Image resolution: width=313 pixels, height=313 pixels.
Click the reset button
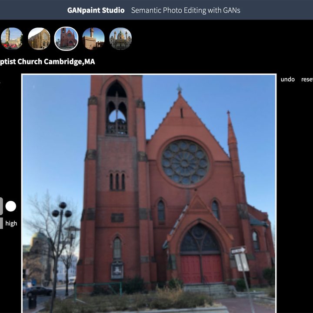307,80
